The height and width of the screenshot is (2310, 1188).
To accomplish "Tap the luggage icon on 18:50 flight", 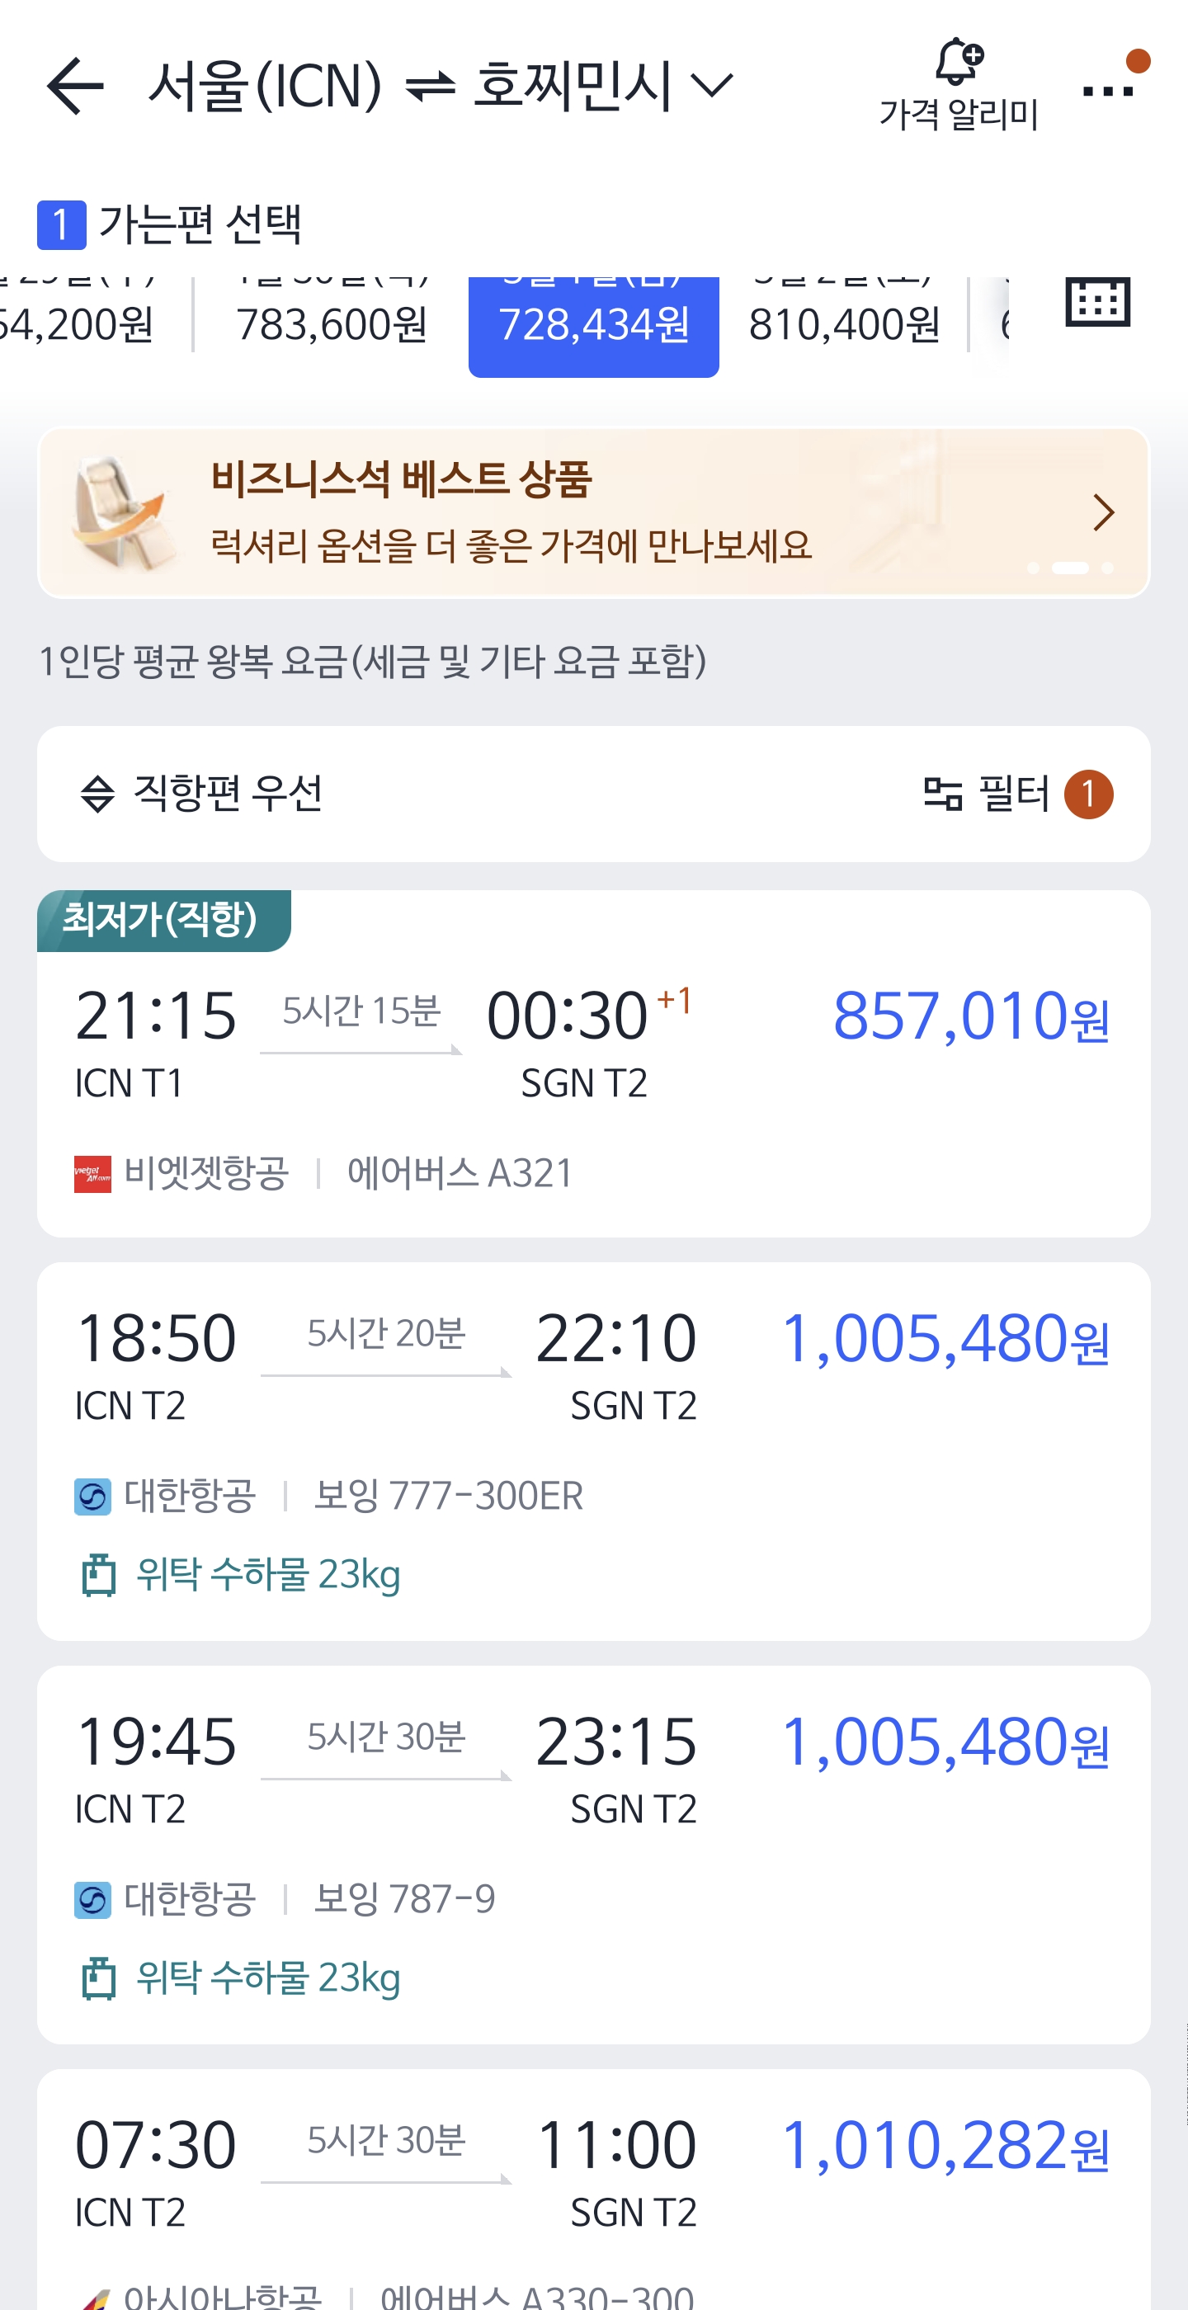I will (99, 1576).
